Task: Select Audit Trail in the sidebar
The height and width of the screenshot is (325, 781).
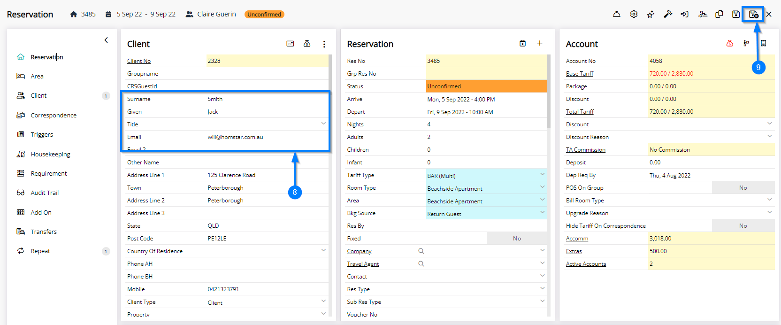Action: point(45,193)
